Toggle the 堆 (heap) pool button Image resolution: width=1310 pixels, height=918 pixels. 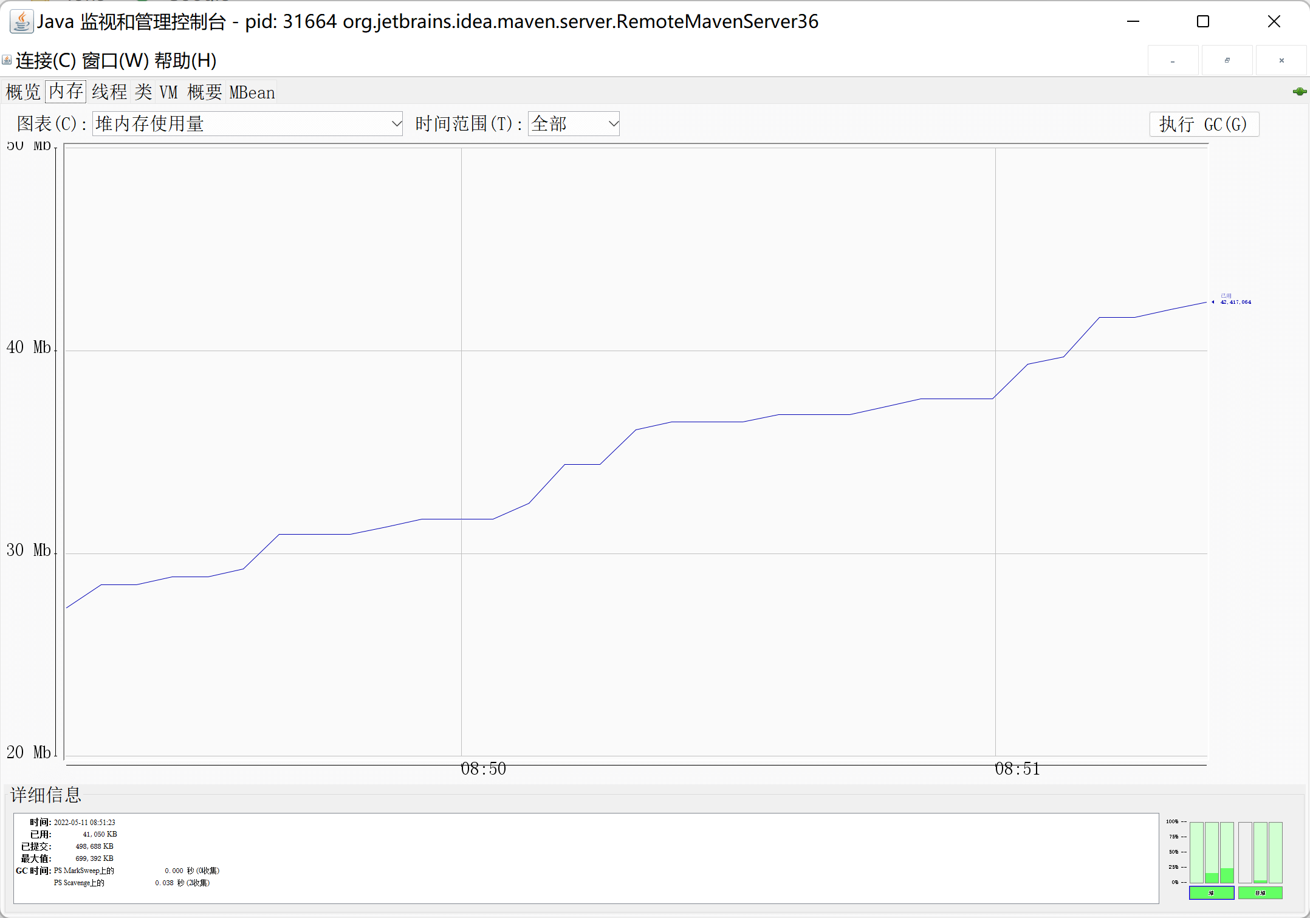1211,893
